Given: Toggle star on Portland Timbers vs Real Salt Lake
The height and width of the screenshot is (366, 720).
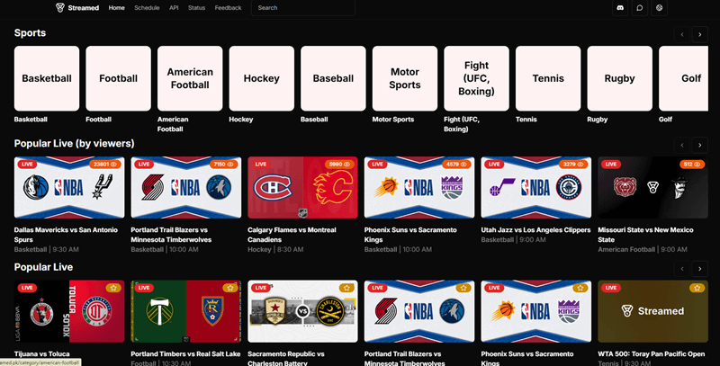Looking at the screenshot, I should pos(230,288).
